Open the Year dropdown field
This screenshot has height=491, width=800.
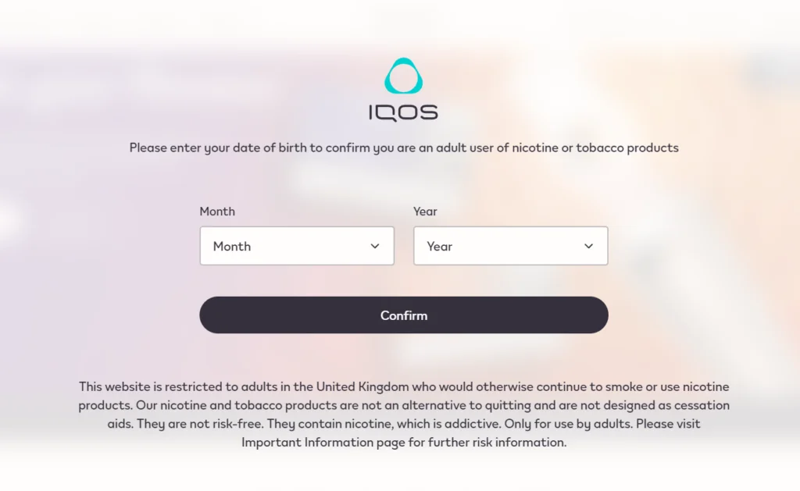(x=511, y=246)
